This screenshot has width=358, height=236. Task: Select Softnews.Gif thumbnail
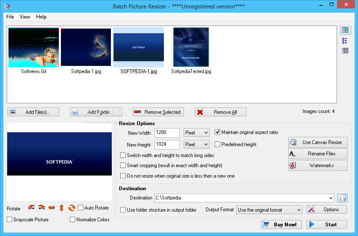34,47
